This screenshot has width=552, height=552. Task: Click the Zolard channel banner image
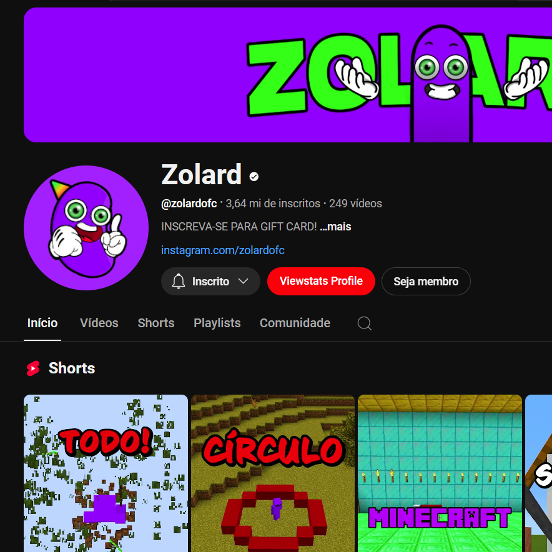click(288, 75)
